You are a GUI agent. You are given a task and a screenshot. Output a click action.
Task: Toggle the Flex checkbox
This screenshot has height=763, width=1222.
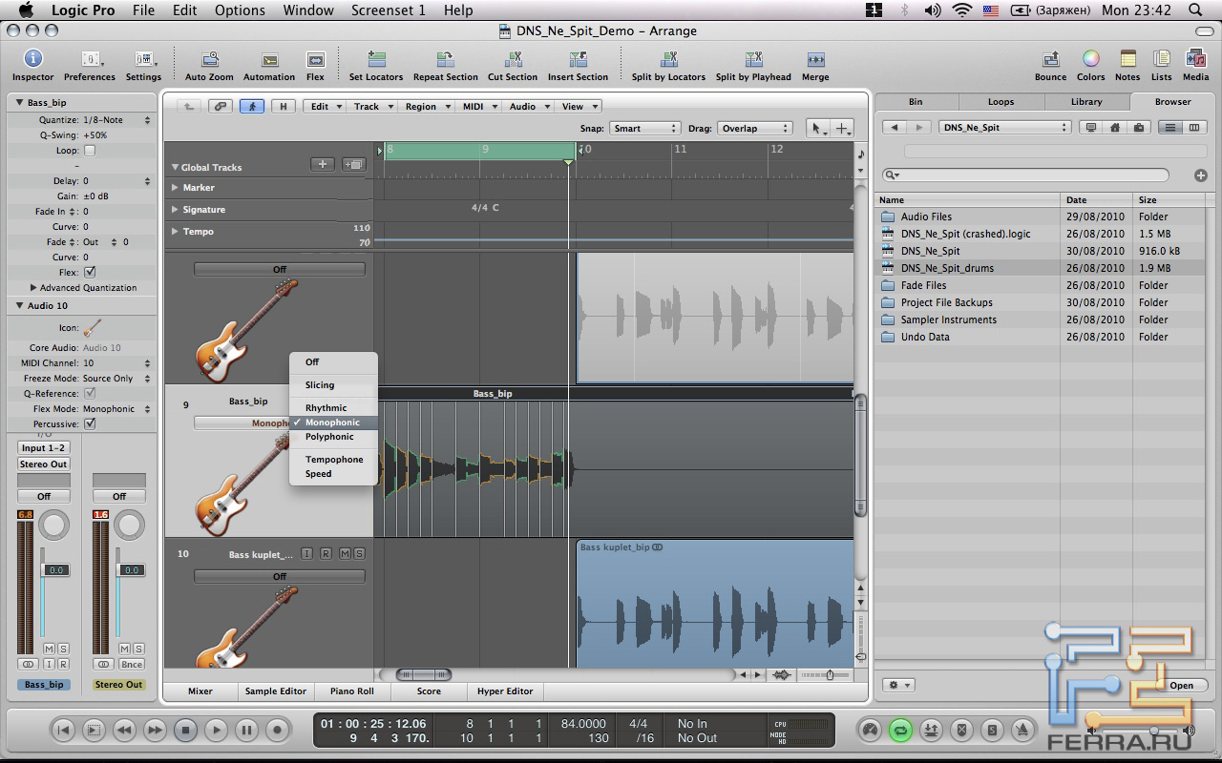[90, 273]
